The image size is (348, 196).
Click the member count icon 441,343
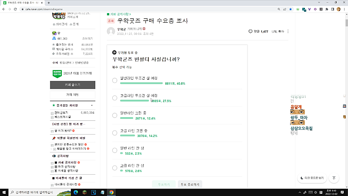point(54,38)
